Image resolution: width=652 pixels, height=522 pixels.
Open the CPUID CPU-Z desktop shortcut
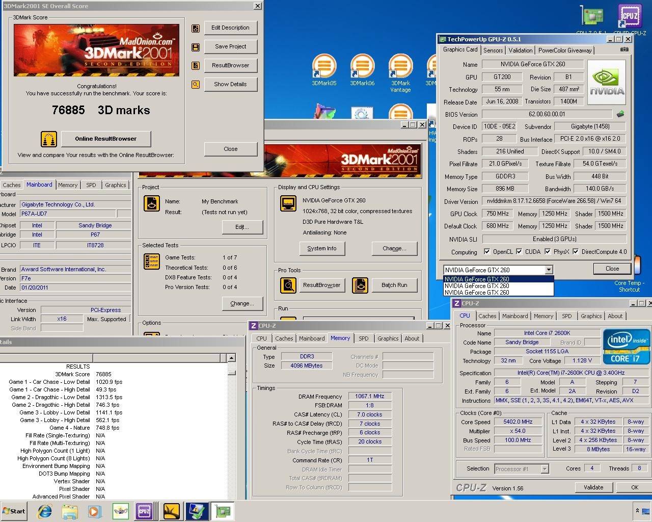[630, 20]
